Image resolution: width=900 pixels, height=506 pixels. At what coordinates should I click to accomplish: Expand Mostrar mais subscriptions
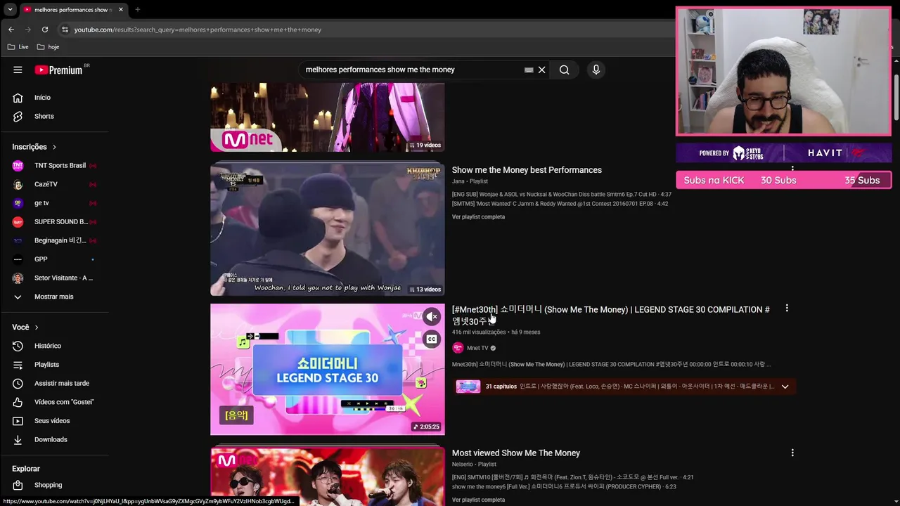[x=53, y=297]
